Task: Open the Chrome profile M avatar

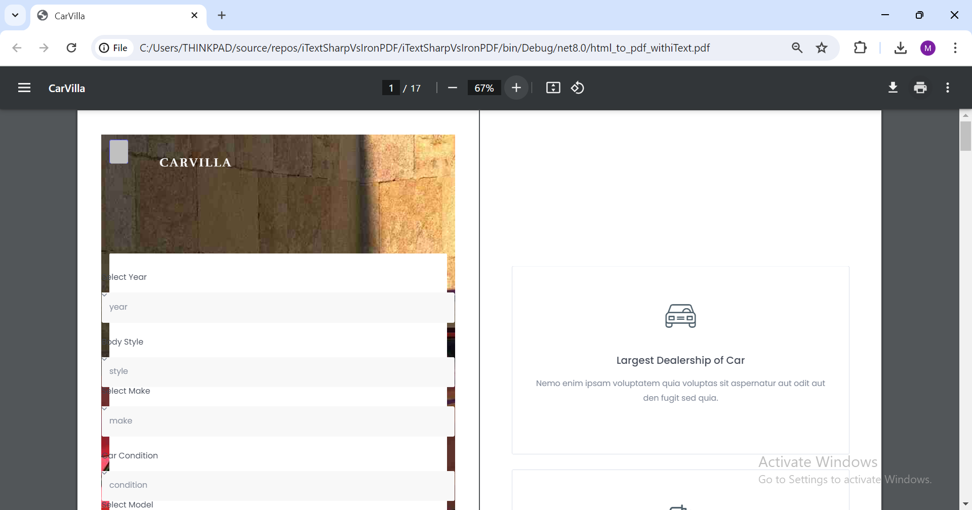Action: (x=928, y=48)
